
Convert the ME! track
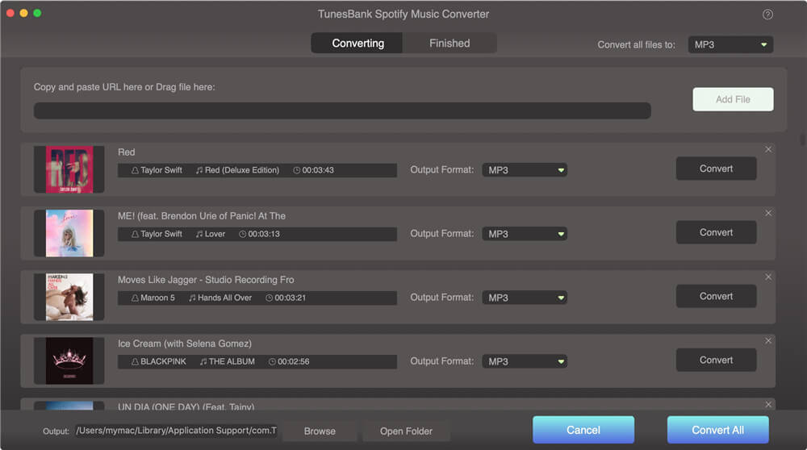pyautogui.click(x=716, y=232)
